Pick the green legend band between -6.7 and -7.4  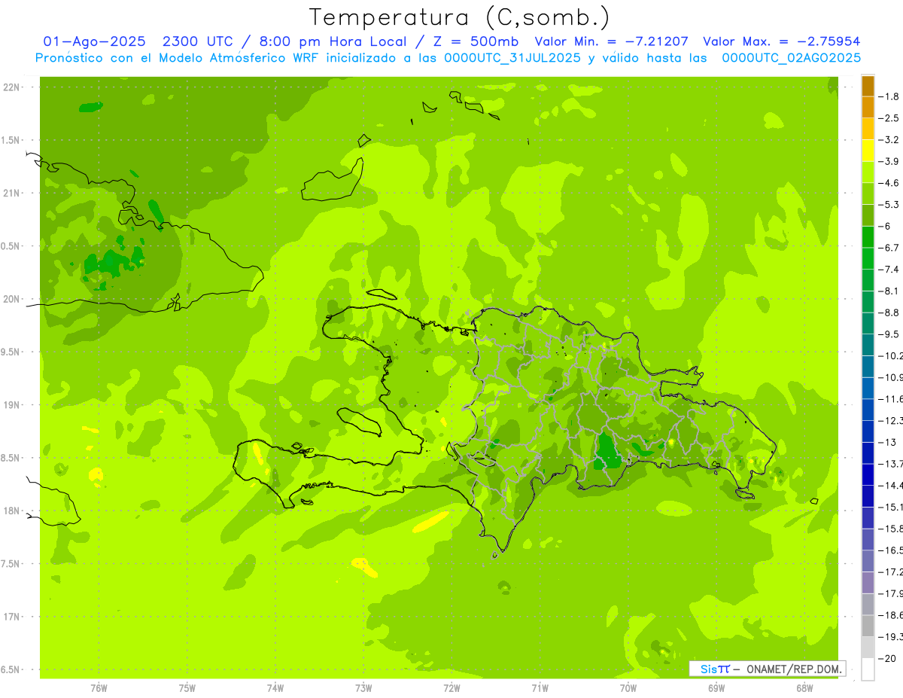coord(868,258)
